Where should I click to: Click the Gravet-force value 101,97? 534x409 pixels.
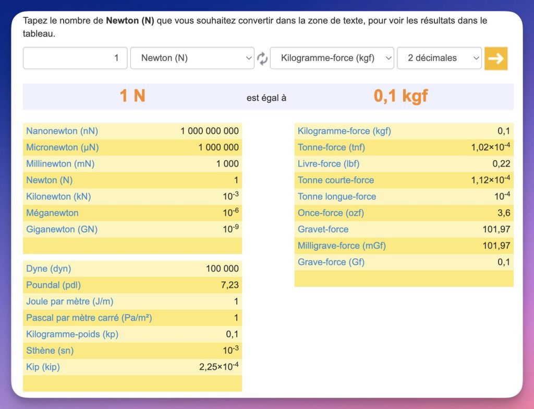point(496,229)
